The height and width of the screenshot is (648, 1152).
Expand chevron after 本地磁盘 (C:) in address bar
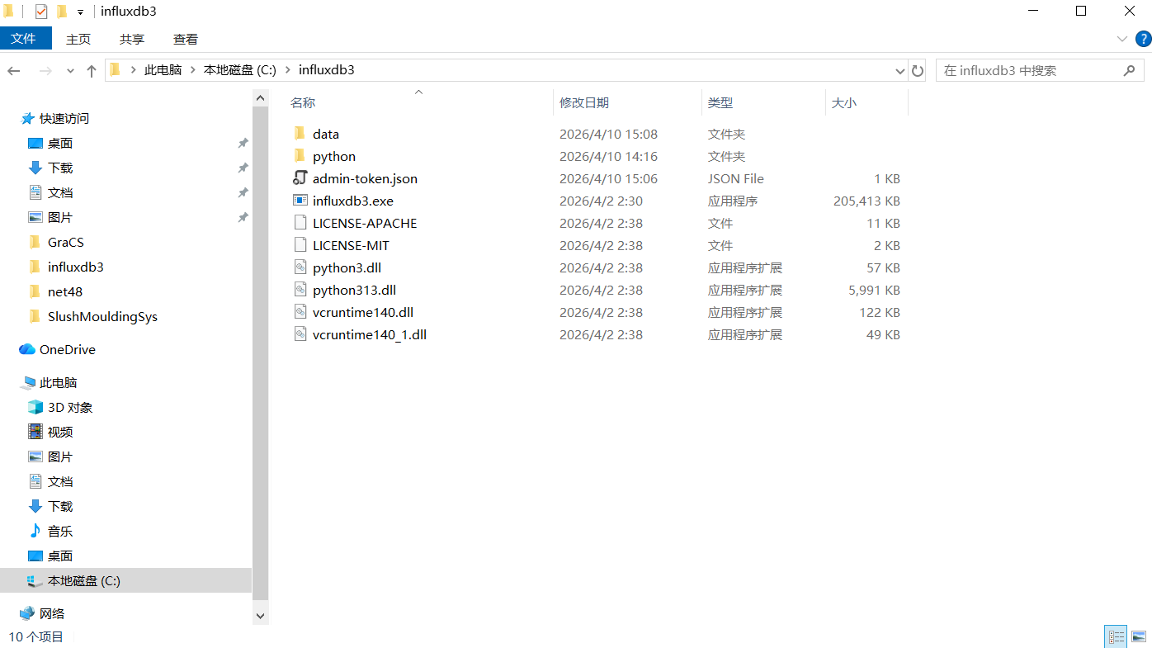click(x=288, y=70)
